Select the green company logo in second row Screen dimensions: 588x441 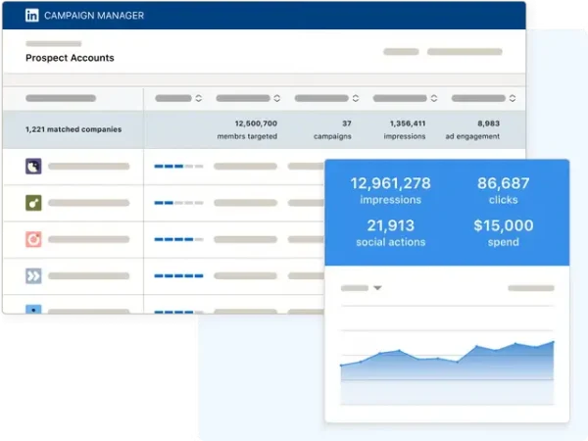pos(33,203)
